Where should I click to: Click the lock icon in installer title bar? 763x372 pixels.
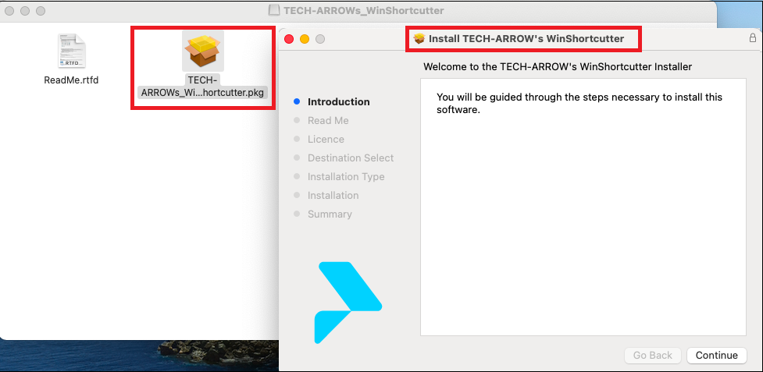[752, 38]
